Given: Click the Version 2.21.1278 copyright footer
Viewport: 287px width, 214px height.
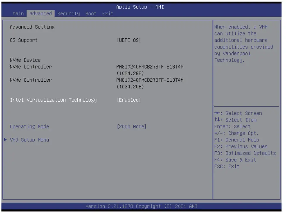Looking at the screenshot, I should [x=142, y=206].
